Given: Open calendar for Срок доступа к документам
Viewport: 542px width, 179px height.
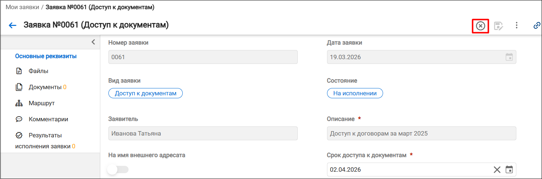Looking at the screenshot, I should tap(509, 170).
